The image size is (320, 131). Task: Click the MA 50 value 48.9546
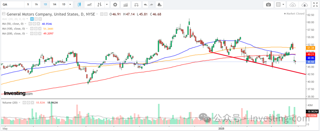click(x=47, y=24)
